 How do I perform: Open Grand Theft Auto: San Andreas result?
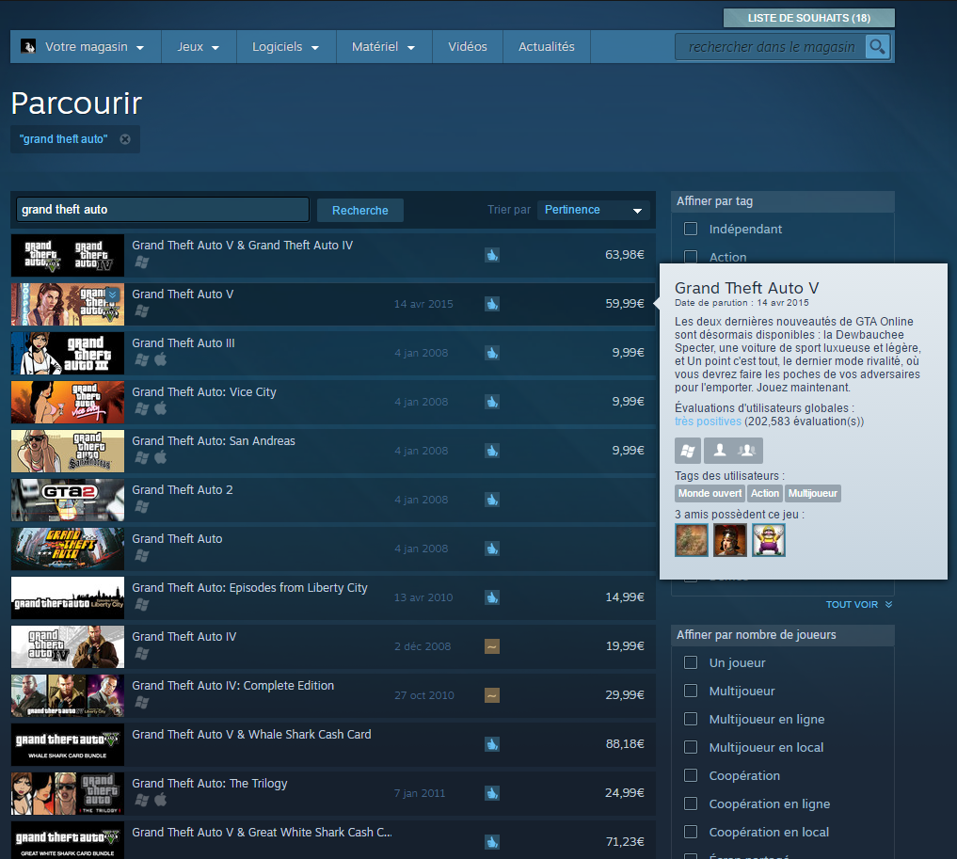(x=332, y=451)
